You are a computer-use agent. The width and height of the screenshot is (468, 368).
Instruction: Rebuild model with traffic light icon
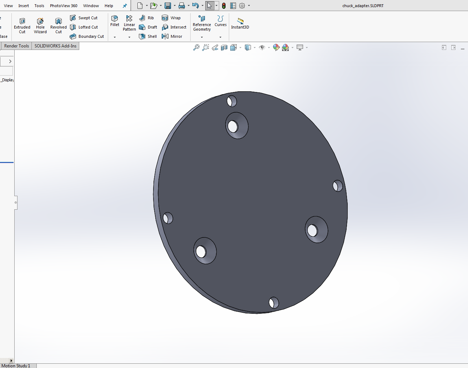224,6
